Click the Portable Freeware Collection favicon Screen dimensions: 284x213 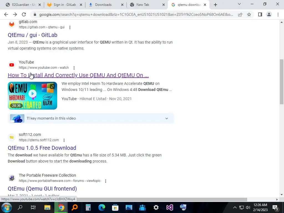(12, 178)
